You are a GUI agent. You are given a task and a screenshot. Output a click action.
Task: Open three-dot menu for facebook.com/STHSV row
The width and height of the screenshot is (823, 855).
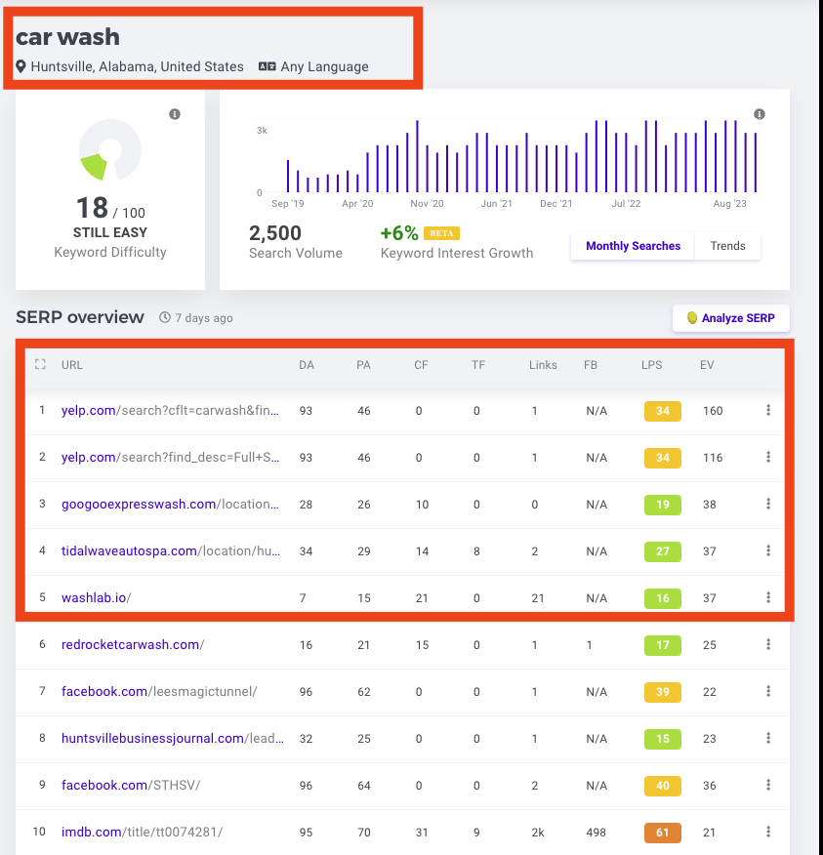768,785
